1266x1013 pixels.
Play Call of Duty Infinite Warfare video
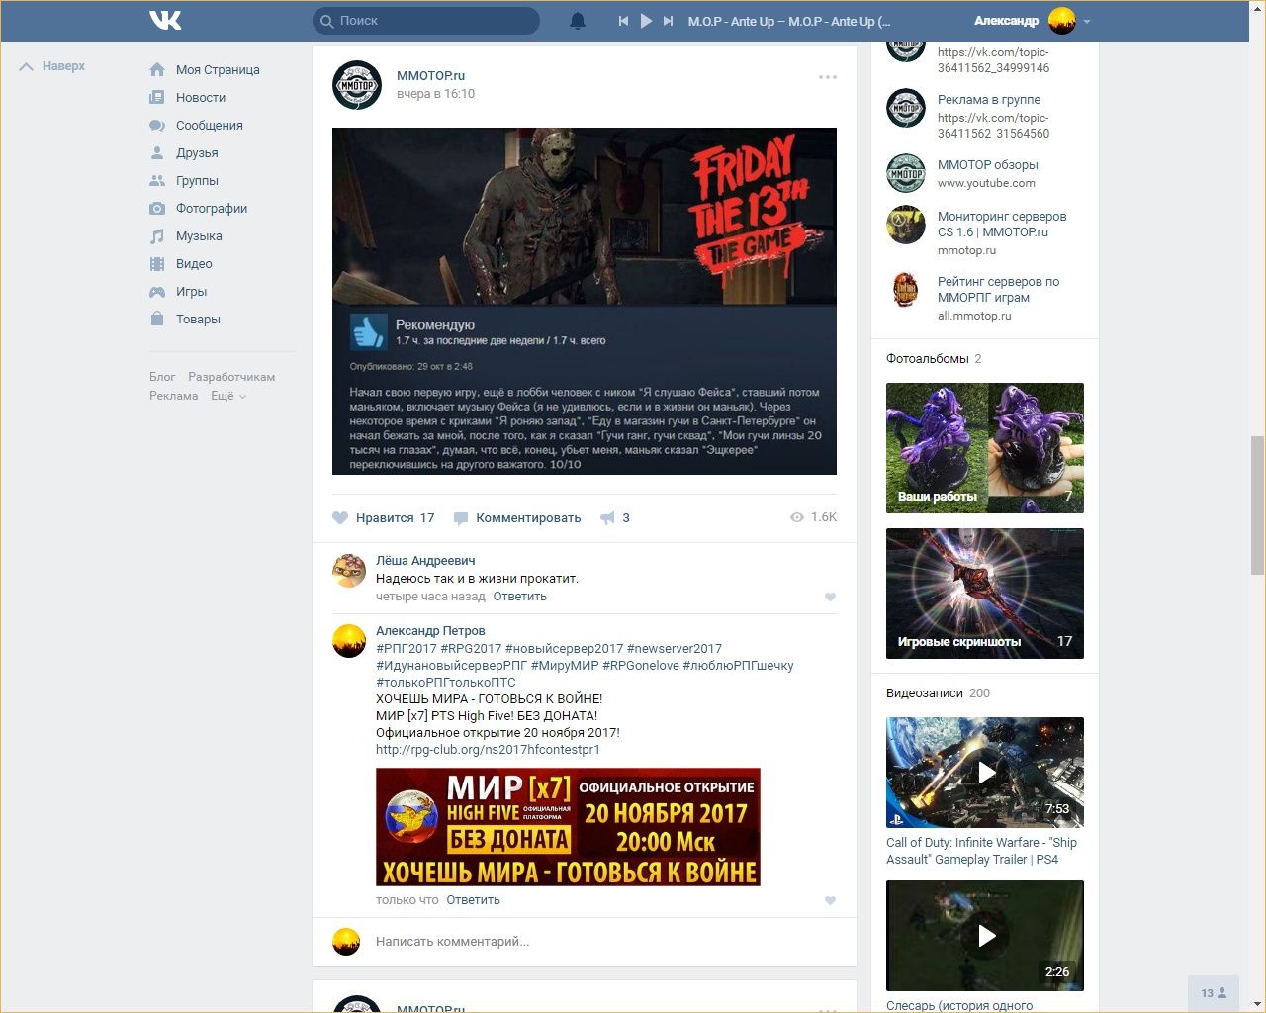point(984,773)
